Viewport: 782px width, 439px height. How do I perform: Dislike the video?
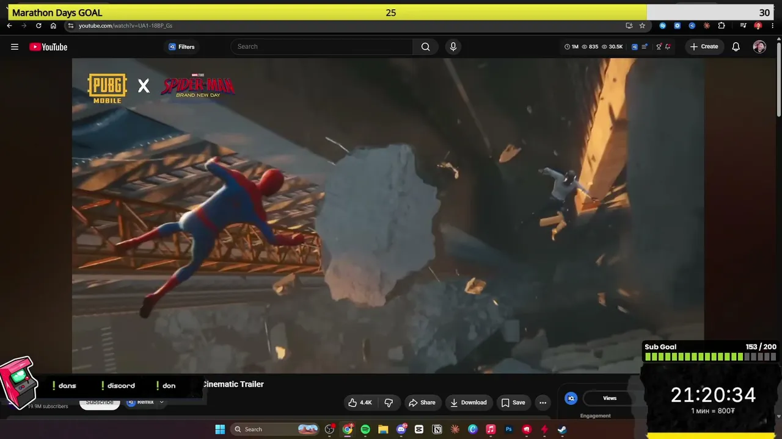389,402
